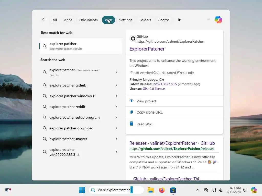Show more filter tabs with play arrow
Screen dimensions: 262x196
179,20
